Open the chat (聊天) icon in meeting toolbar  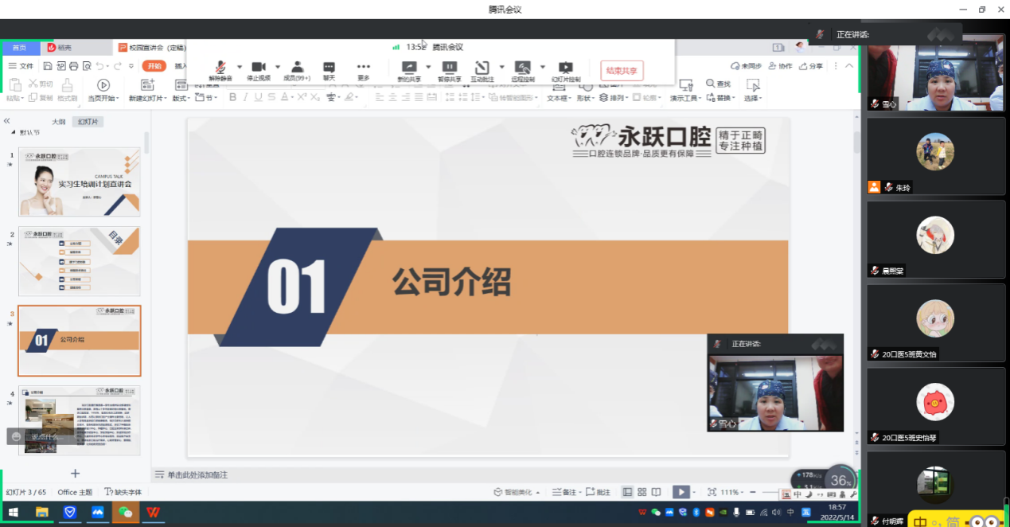click(329, 68)
